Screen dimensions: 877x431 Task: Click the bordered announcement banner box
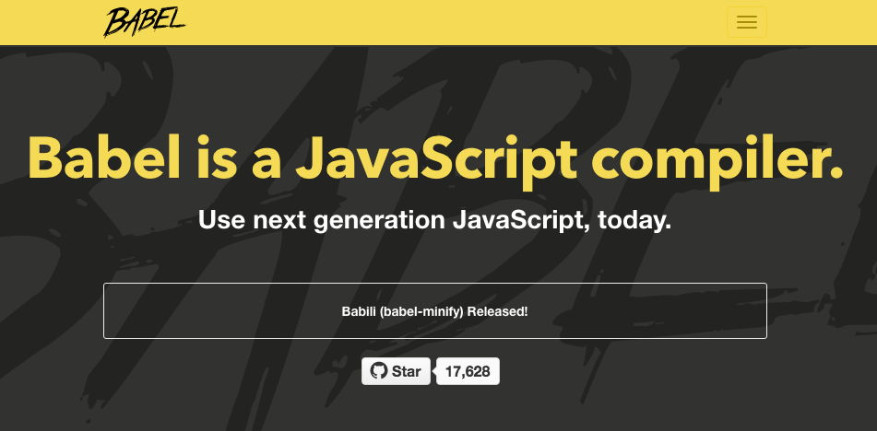tap(435, 311)
